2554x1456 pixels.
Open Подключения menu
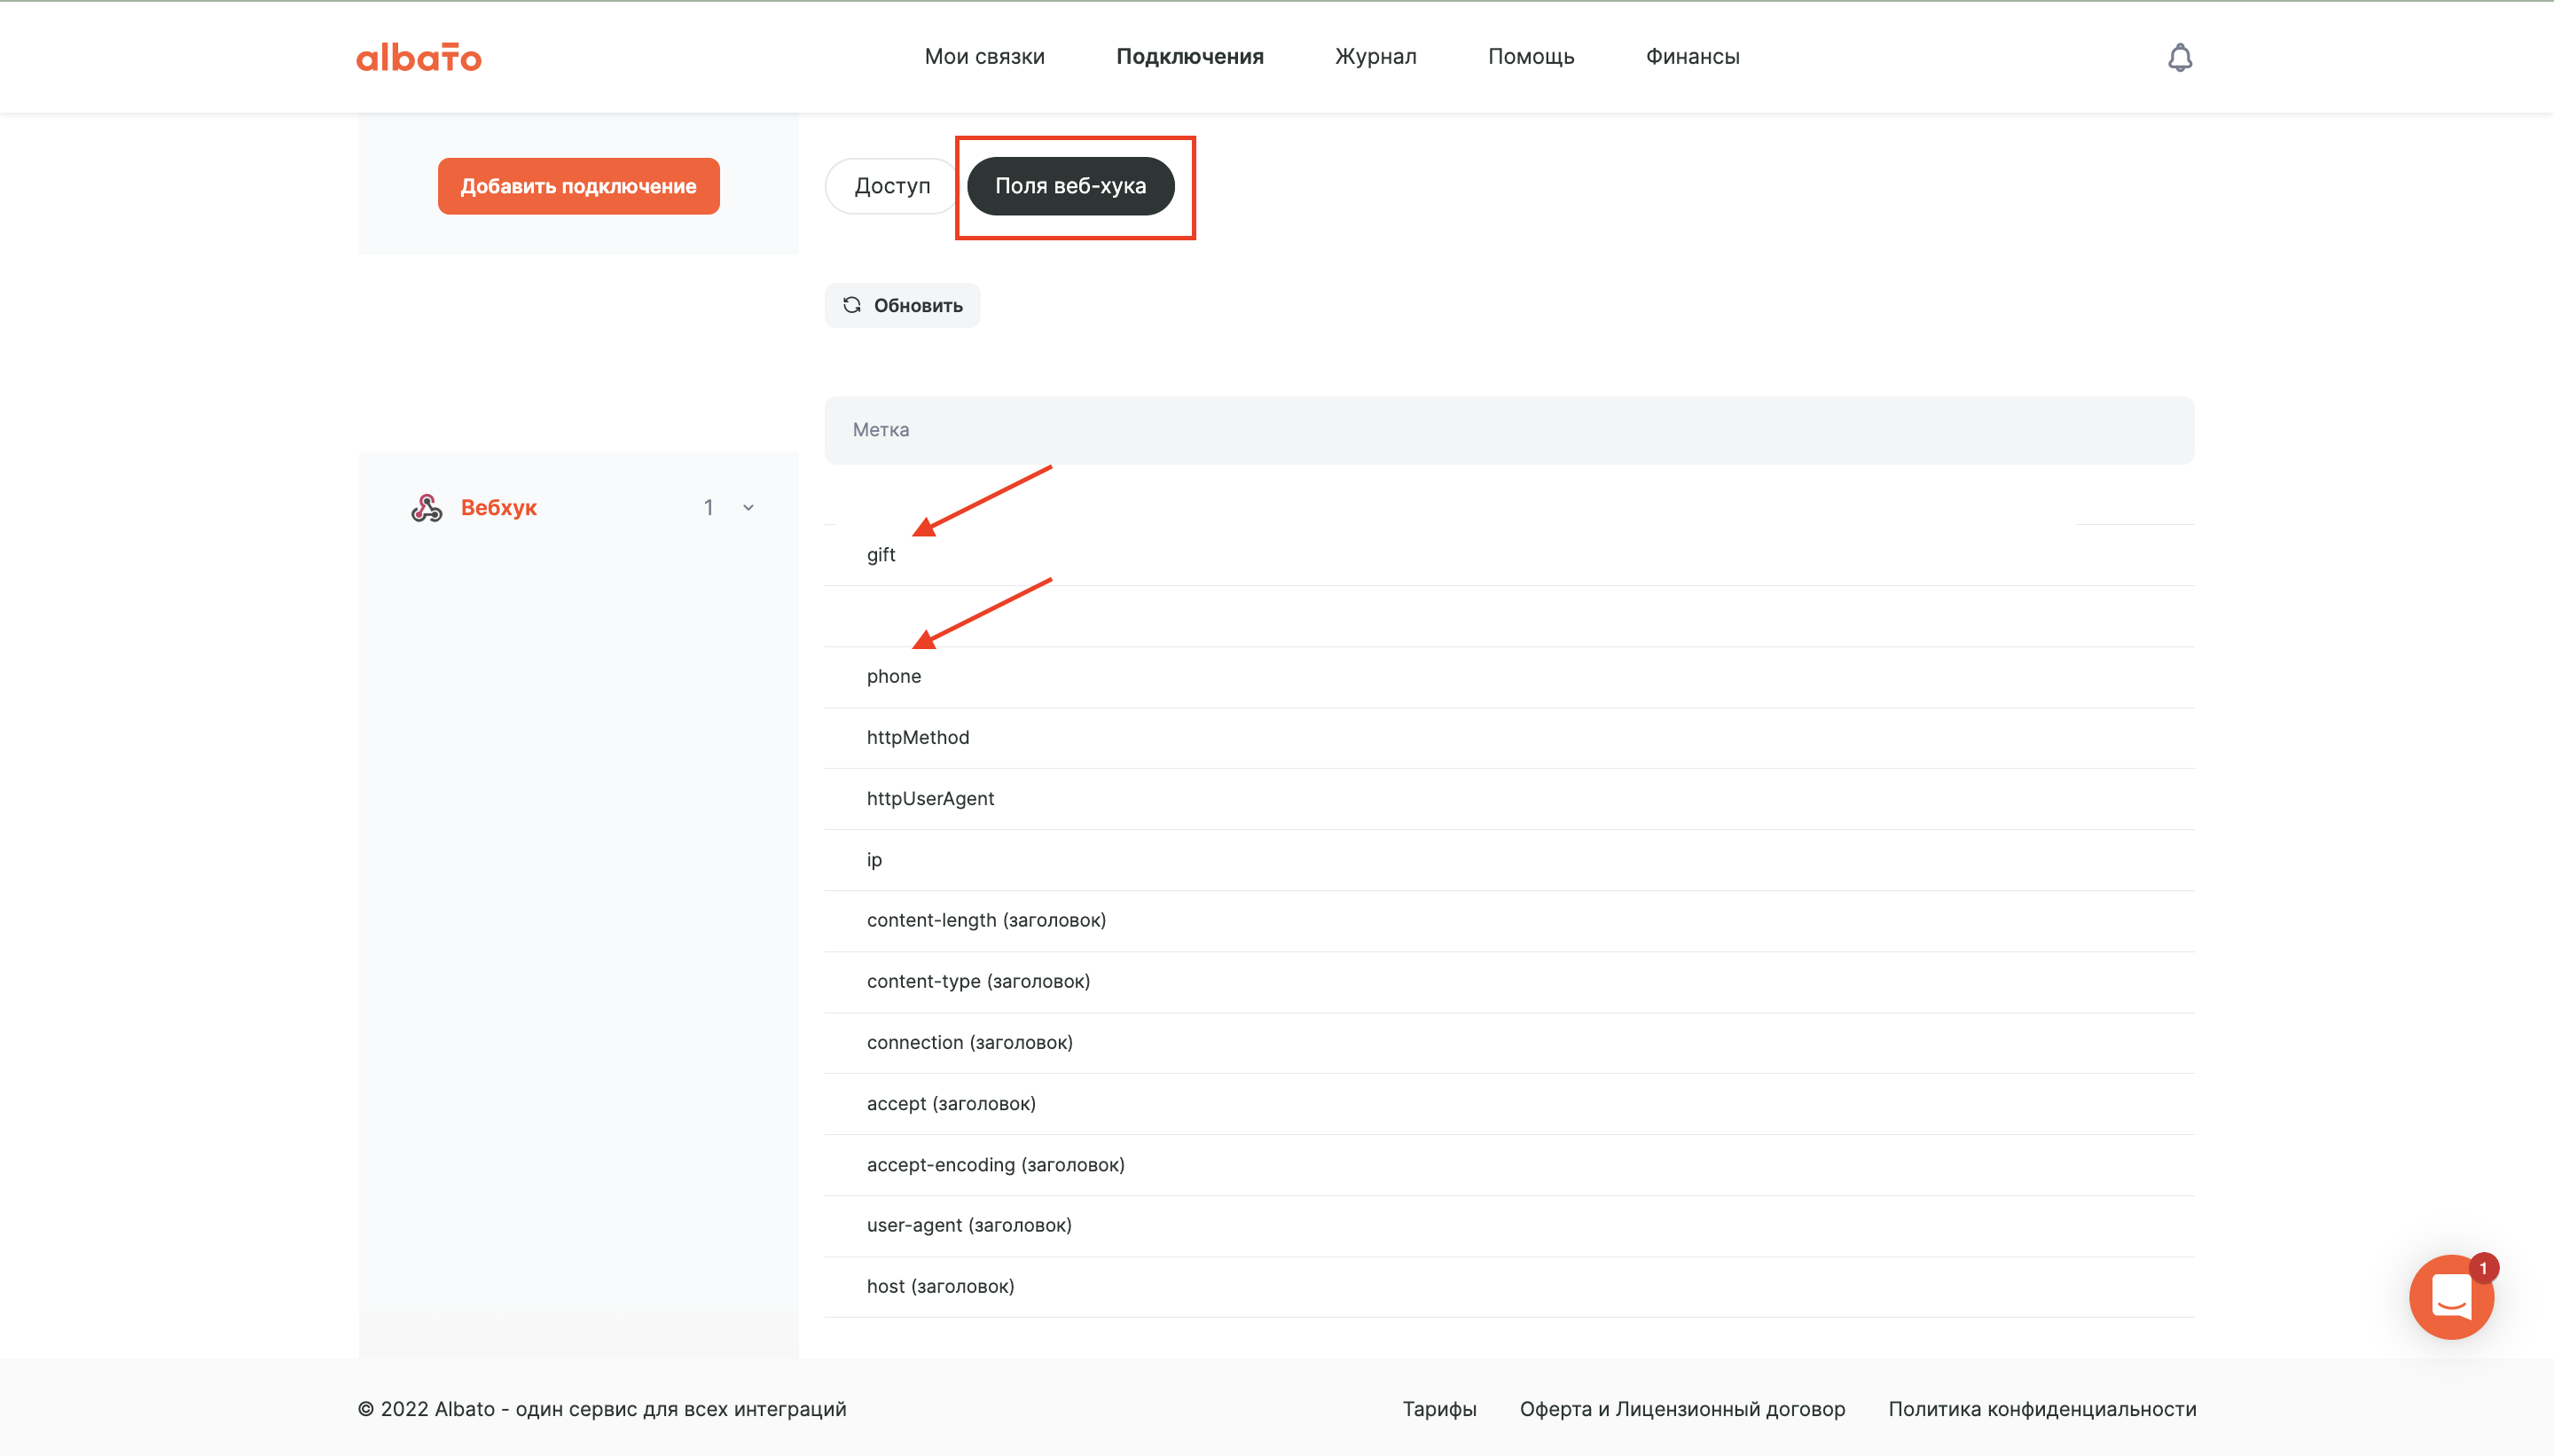(1190, 57)
